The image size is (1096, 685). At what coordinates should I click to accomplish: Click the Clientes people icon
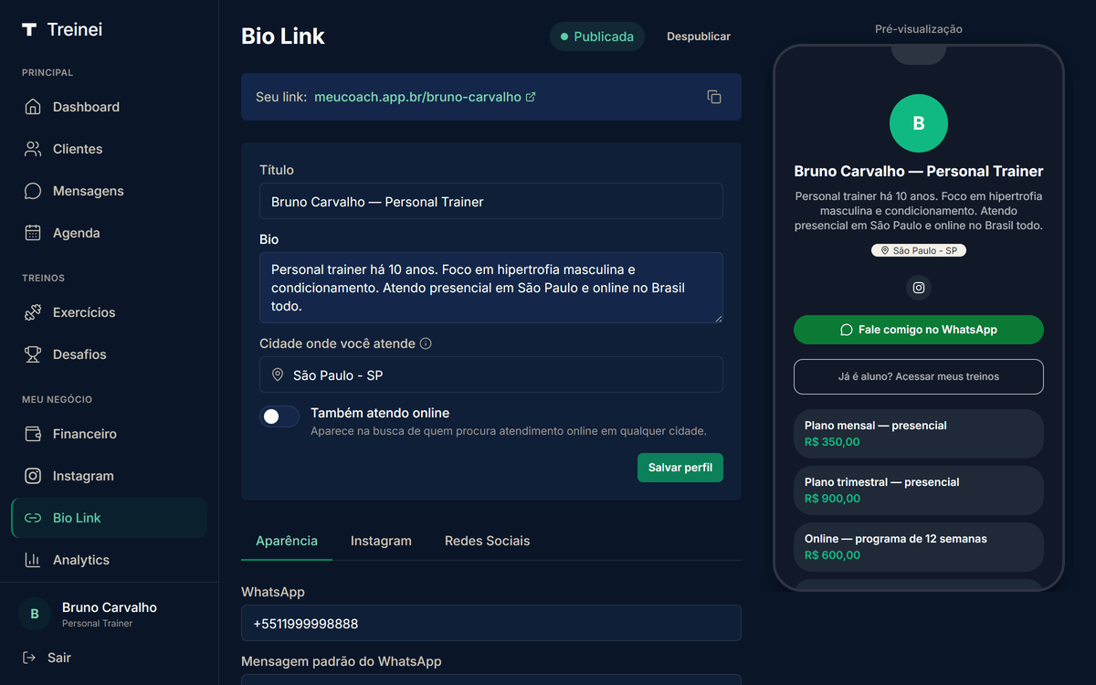coord(33,149)
